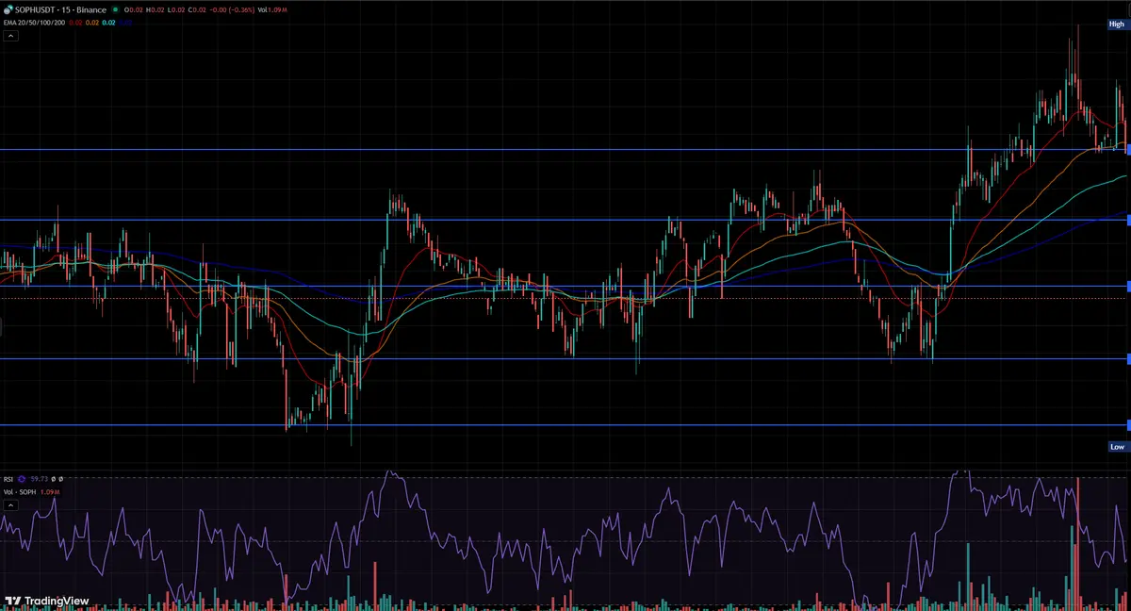Click the teal EMA 100 value 0.02
The width and height of the screenshot is (1131, 611).
pyautogui.click(x=108, y=23)
